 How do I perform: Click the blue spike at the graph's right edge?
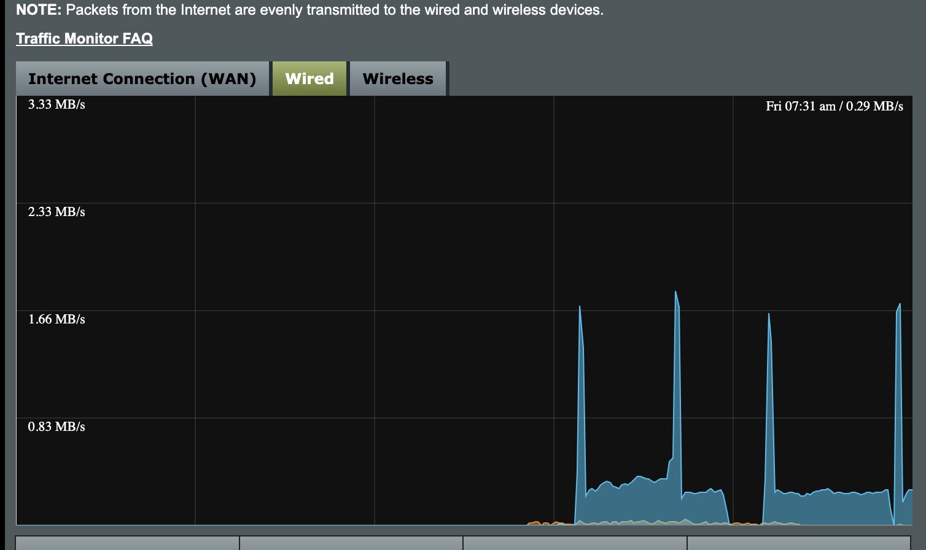pos(899,307)
